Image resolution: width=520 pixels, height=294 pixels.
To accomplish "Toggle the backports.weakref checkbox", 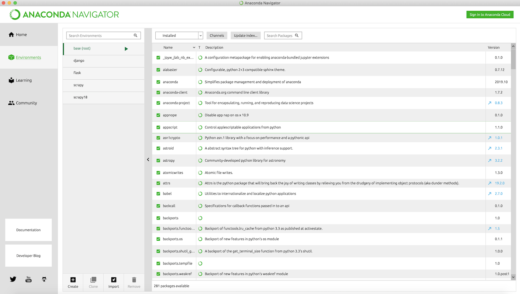I will tap(158, 274).
